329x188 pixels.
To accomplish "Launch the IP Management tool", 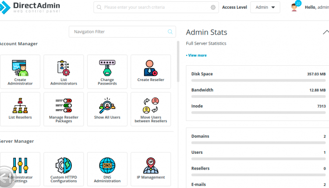I will (x=151, y=169).
